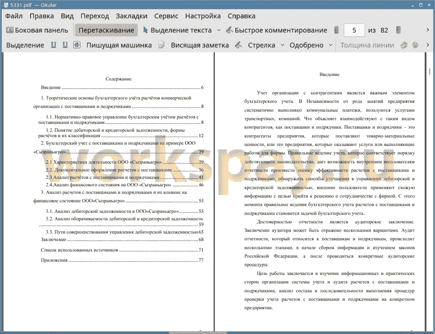435x334 pixels.
Task: Click the contents entry 'Приложения'
Action: 122,260
